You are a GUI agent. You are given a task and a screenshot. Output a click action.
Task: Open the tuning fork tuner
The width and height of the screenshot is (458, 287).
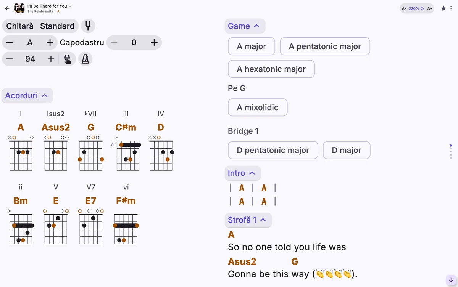click(88, 26)
